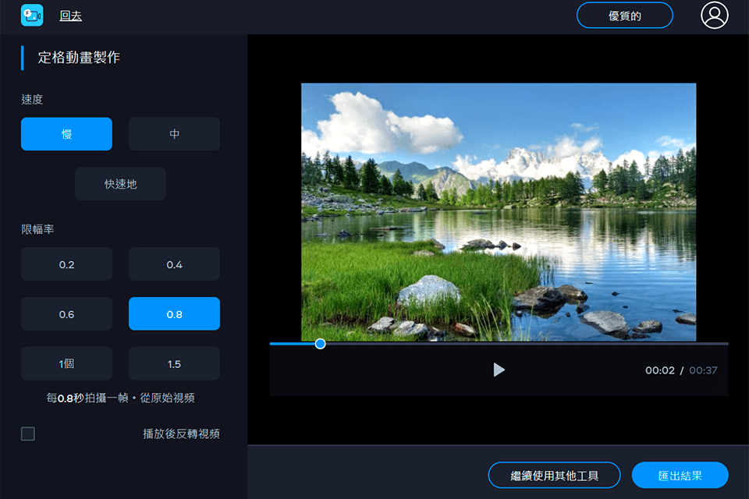Select 快速地 fast speed option
The width and height of the screenshot is (749, 499).
pyautogui.click(x=120, y=184)
